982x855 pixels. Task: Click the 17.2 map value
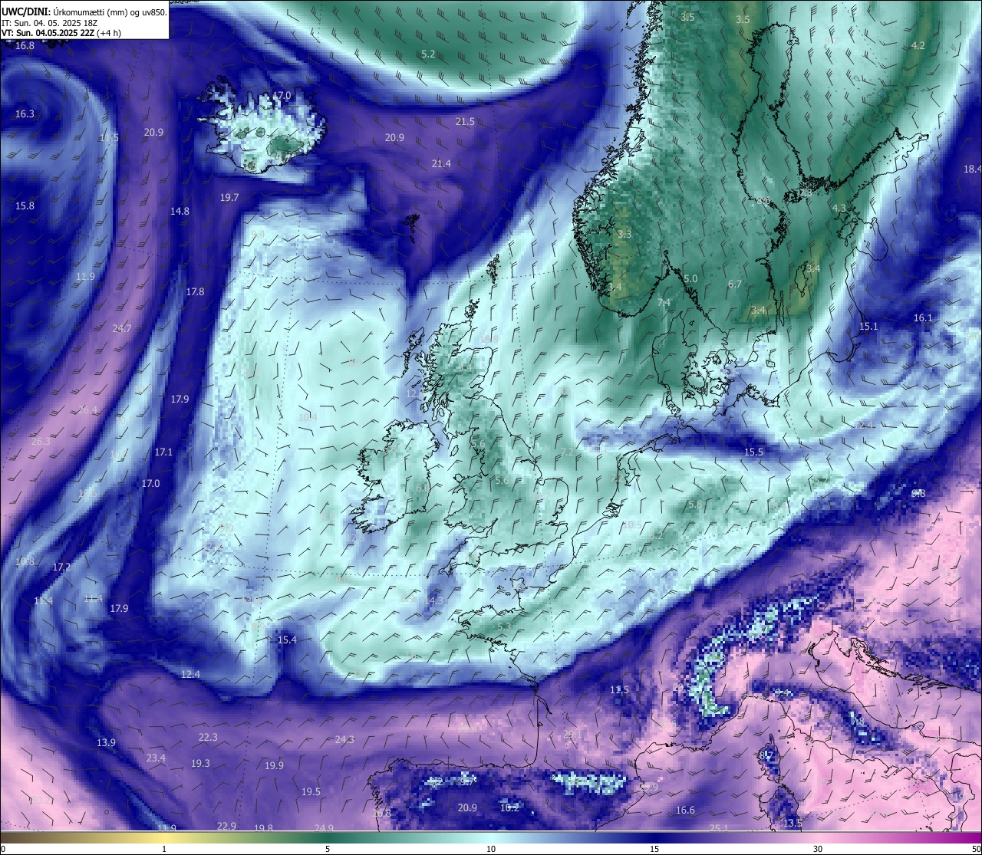61,567
